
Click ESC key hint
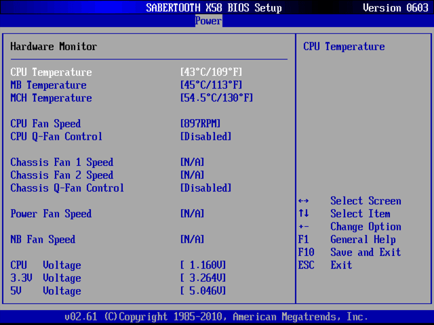tap(307, 265)
